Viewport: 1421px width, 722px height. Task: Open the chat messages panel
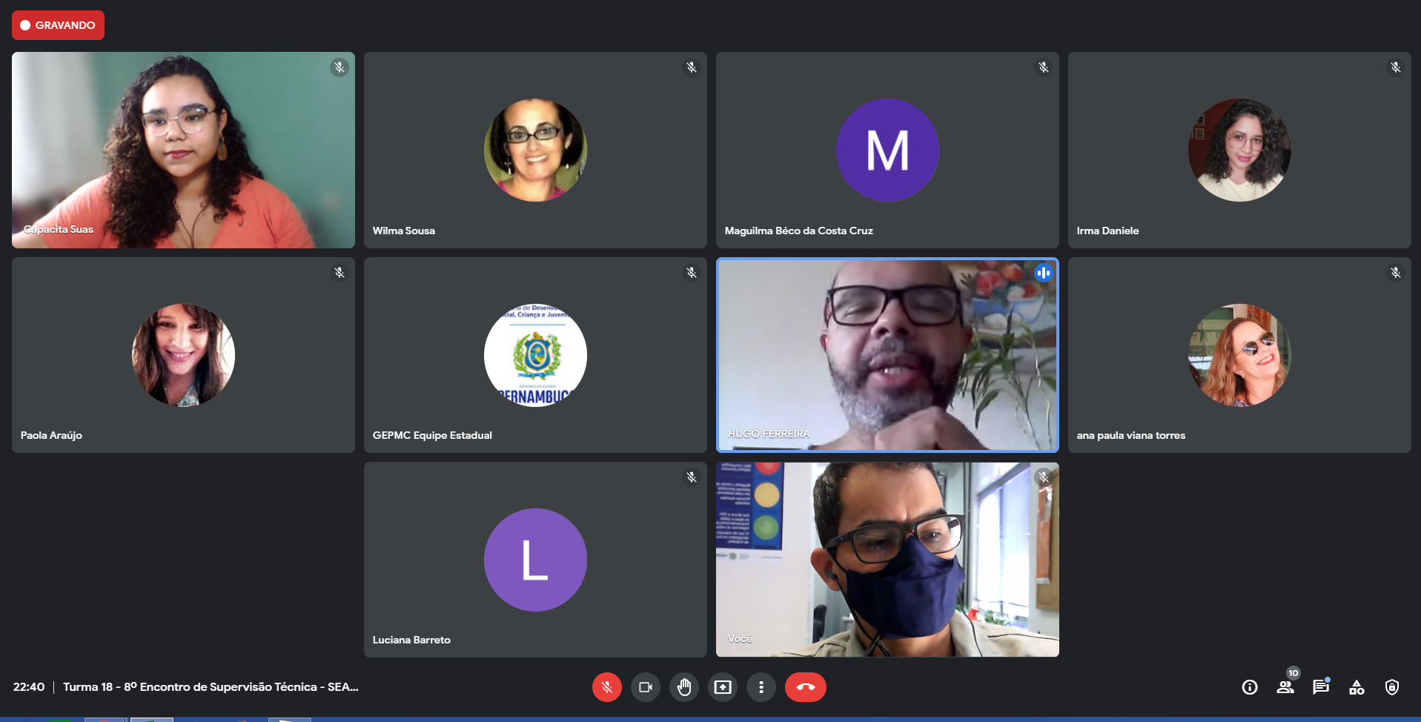pyautogui.click(x=1320, y=687)
